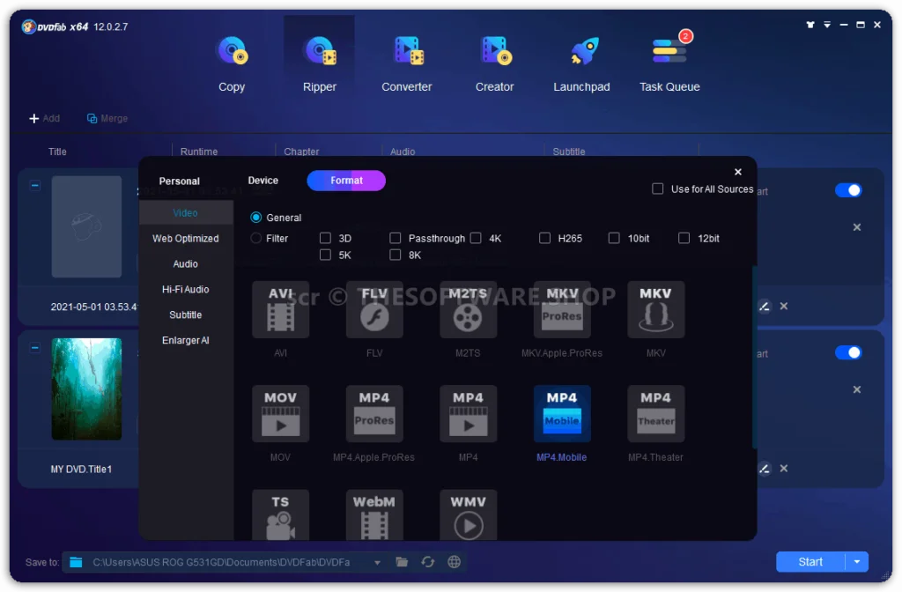Select the plain MP4 format icon

[x=469, y=414]
